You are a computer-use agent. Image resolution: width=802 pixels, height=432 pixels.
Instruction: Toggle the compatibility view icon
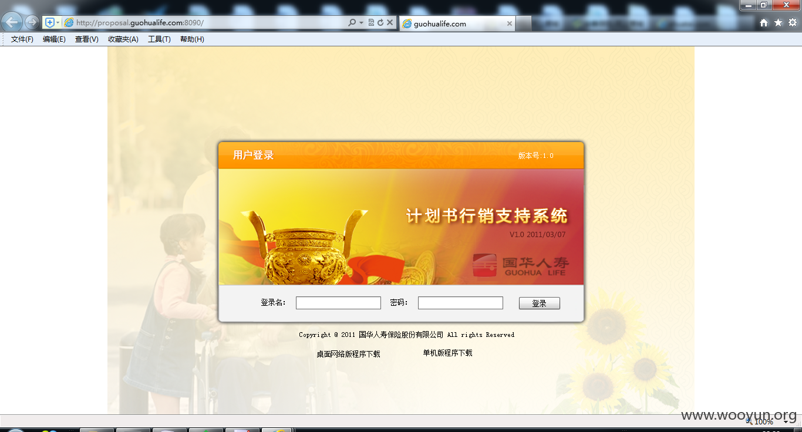point(371,22)
